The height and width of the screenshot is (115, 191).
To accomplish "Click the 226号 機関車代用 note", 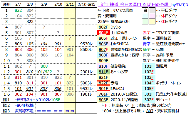I will click(114, 21).
